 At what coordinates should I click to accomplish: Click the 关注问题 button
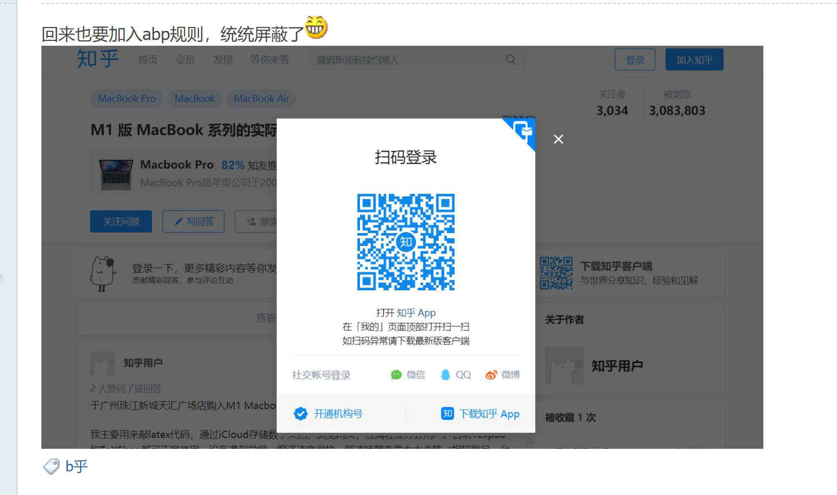coord(121,221)
